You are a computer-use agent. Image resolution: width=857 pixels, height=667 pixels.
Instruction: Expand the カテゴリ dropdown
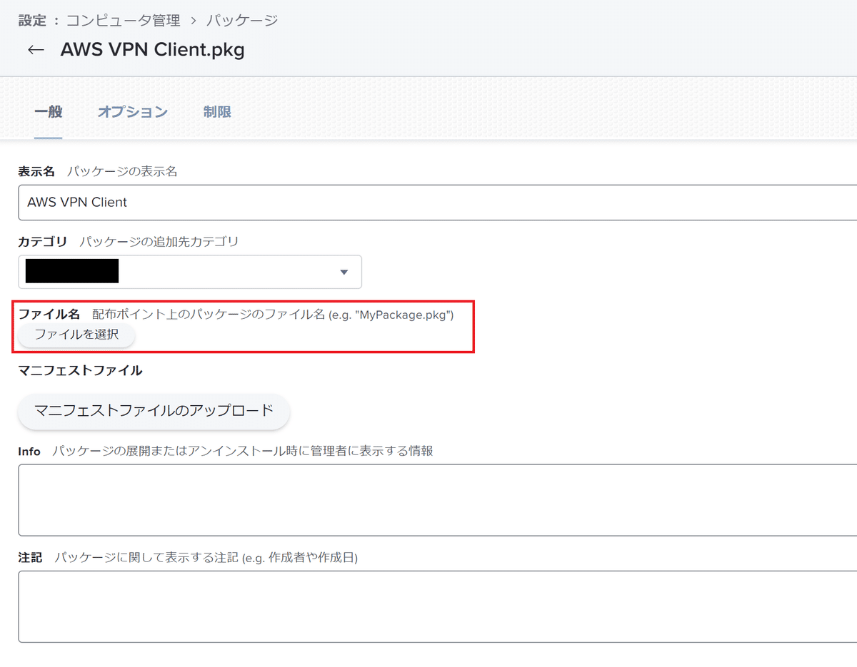[x=190, y=272]
